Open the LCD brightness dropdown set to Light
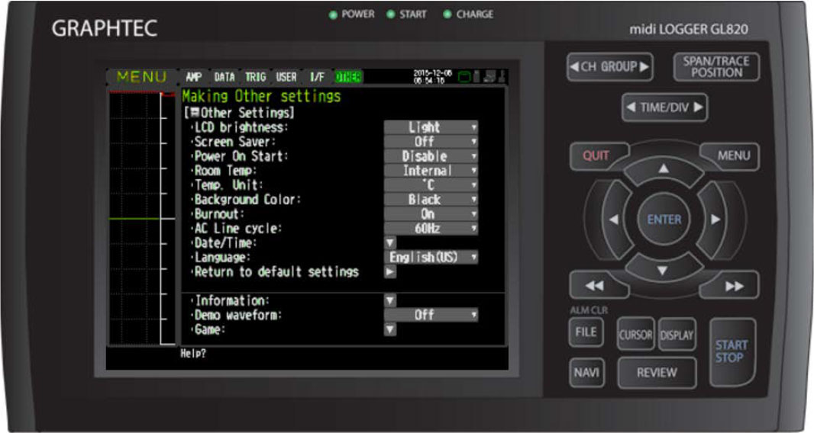This screenshot has height=433, width=814. pyautogui.click(x=431, y=127)
